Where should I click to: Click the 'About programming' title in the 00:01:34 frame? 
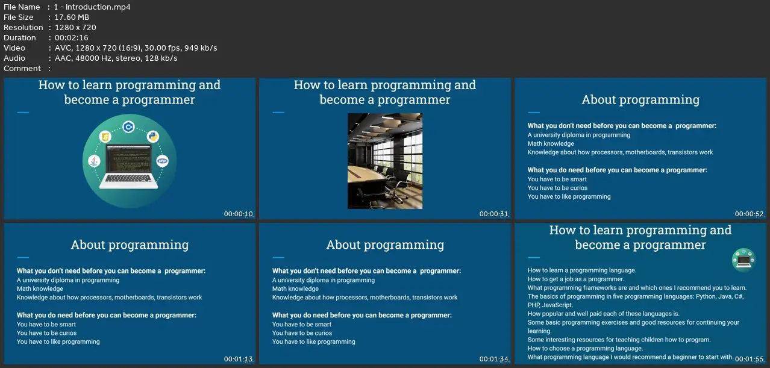[x=385, y=245]
